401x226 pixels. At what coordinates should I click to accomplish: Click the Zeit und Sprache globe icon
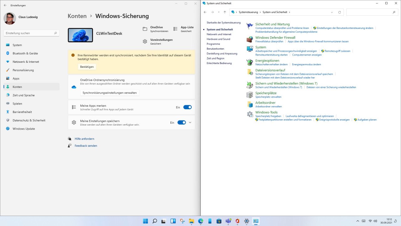[8, 95]
